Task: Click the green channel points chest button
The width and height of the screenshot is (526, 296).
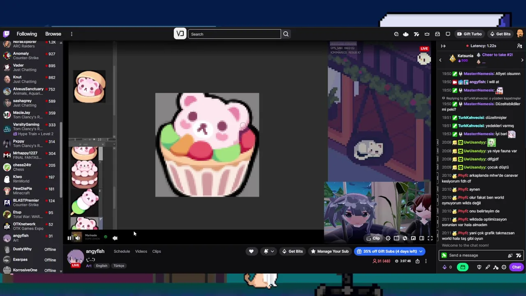Action: [x=463, y=267]
